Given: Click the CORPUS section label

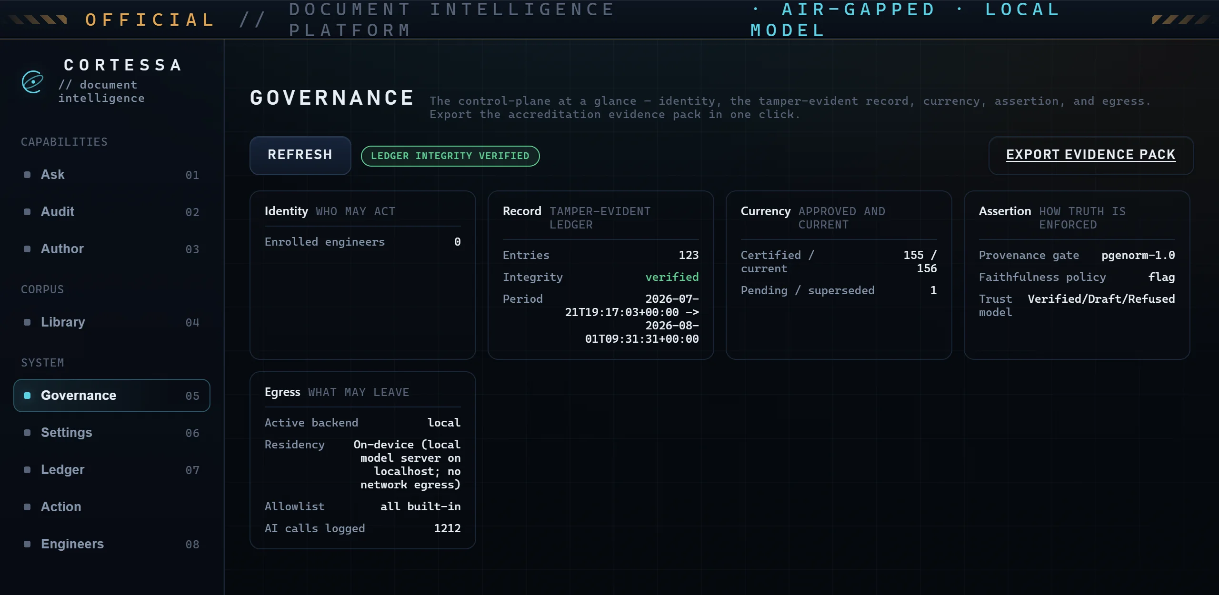Looking at the screenshot, I should point(42,289).
